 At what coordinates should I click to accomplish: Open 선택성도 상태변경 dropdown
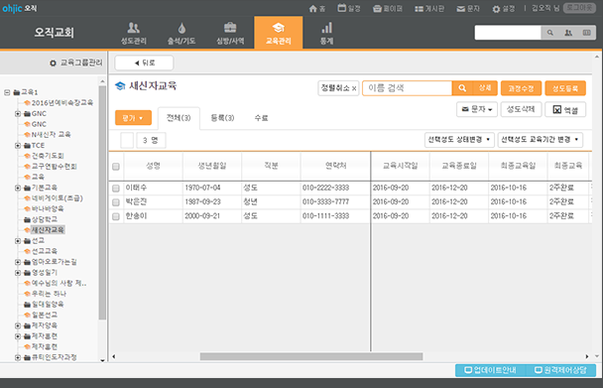click(x=459, y=140)
